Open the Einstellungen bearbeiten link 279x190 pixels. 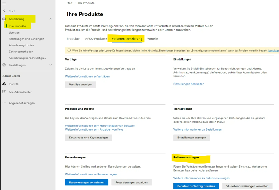pos(189,84)
